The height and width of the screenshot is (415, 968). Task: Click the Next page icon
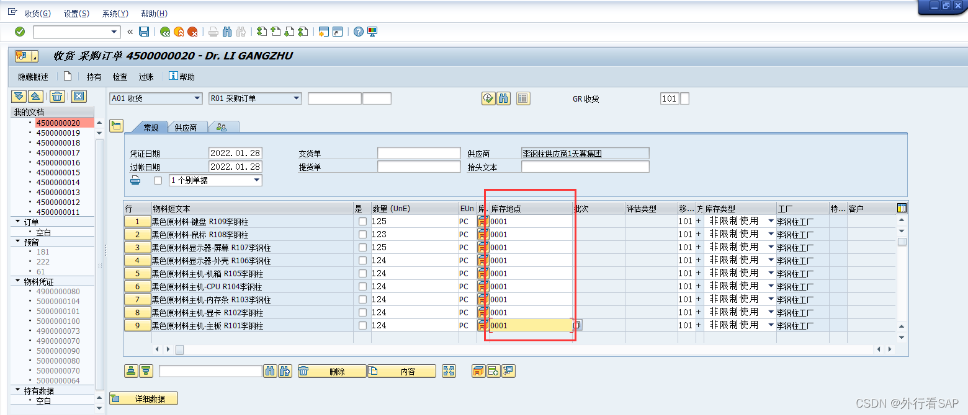[289, 32]
